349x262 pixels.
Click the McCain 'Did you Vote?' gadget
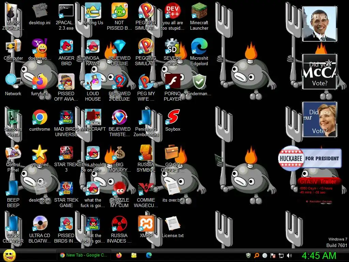point(320,72)
